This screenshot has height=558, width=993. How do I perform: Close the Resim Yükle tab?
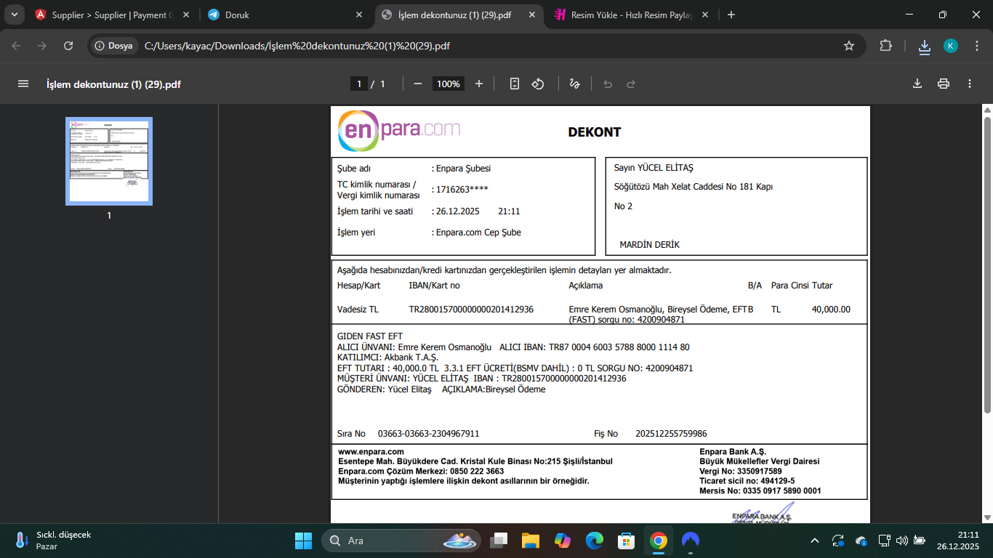point(705,15)
